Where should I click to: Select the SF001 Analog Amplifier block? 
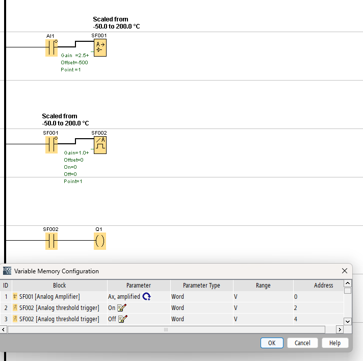[100, 48]
